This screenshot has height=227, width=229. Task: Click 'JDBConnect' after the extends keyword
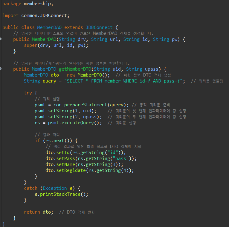click(x=99, y=27)
